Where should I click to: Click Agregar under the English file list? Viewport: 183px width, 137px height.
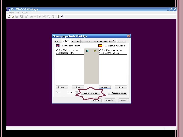pyautogui.click(x=62, y=87)
